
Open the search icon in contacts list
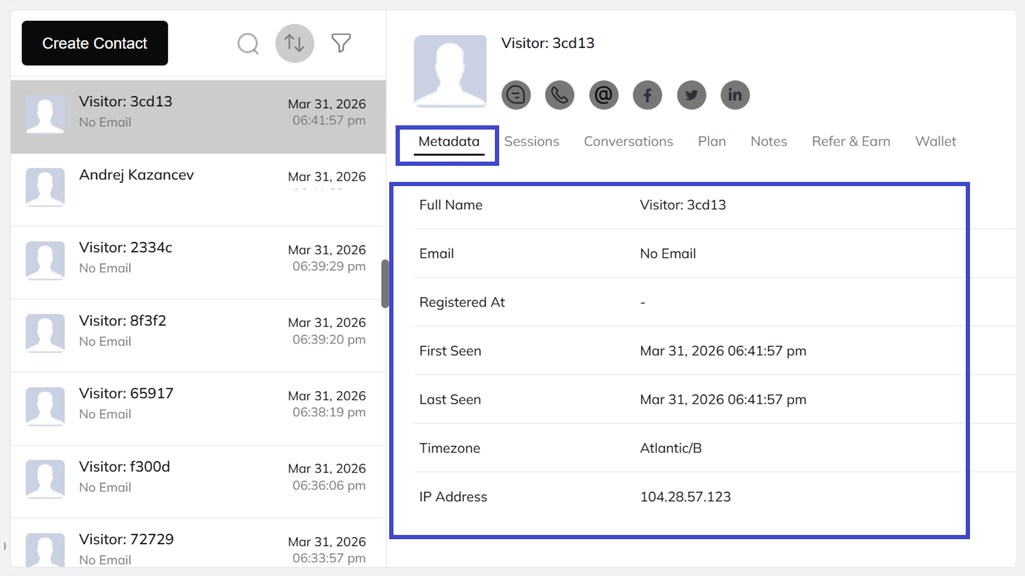click(x=247, y=43)
